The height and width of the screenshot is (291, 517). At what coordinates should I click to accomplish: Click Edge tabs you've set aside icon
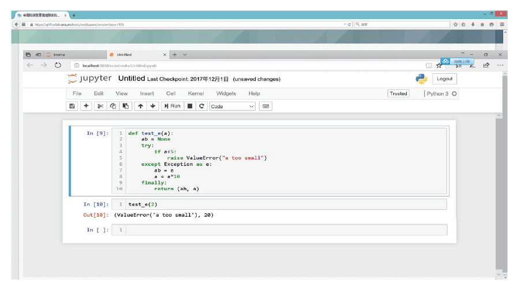[x=28, y=55]
